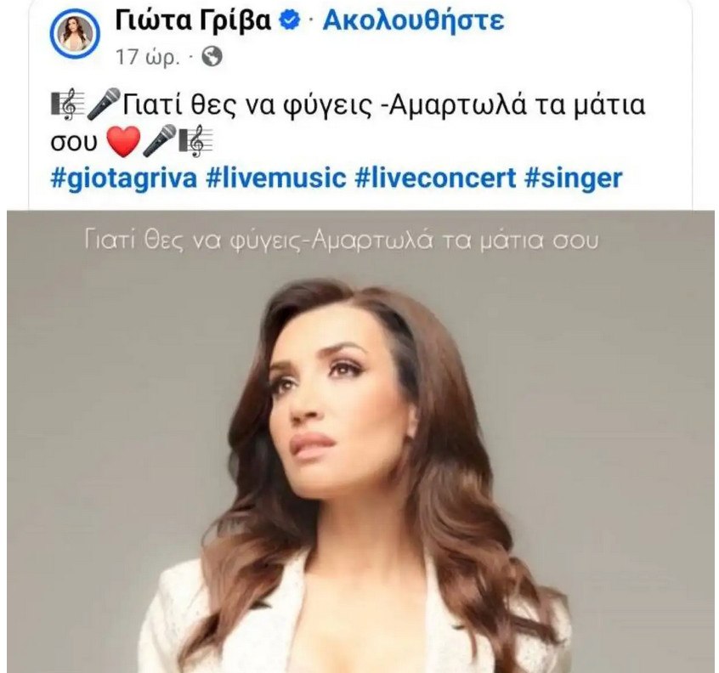Click the blue verified badge icon

(x=290, y=20)
